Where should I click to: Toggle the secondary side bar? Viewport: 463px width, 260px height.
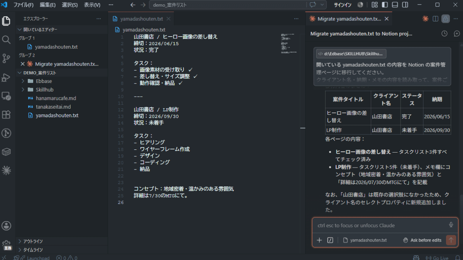pos(405,5)
